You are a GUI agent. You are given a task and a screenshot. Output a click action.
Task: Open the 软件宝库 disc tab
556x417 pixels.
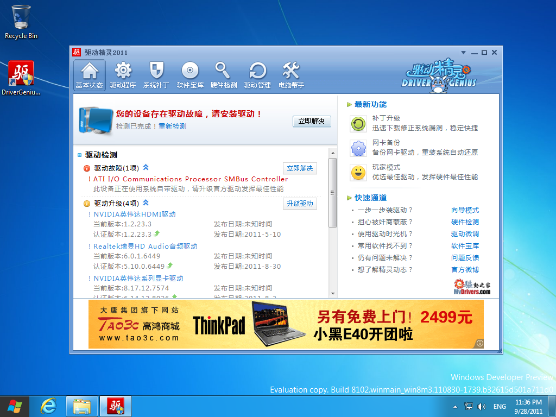pos(190,75)
